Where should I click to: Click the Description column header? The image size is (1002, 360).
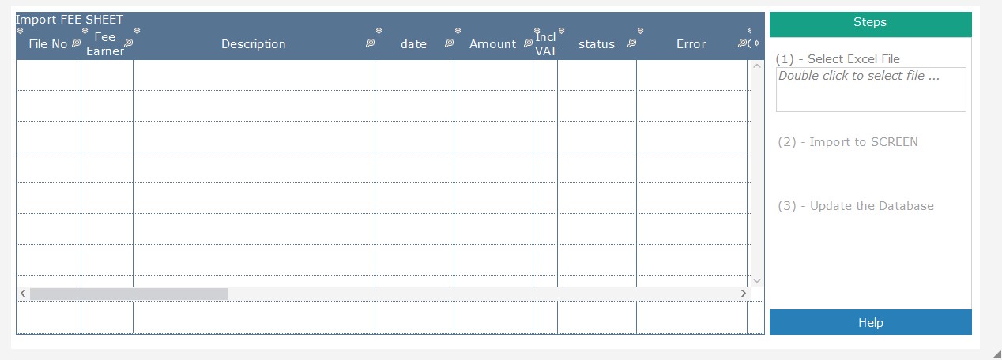pos(253,44)
